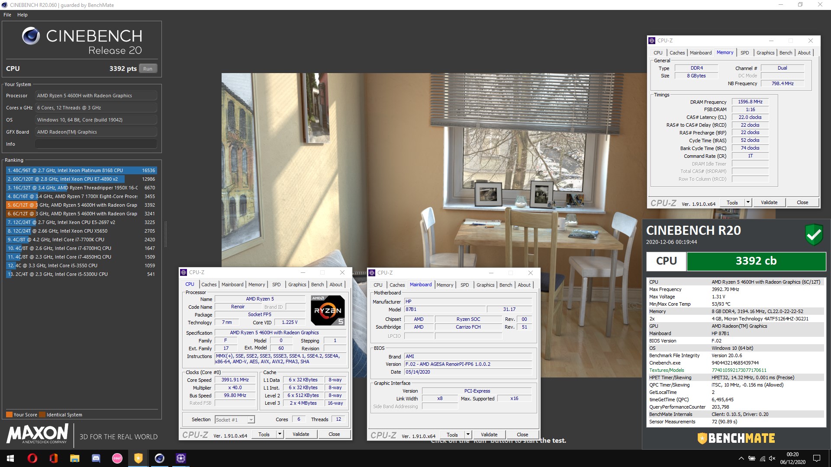Open About tab in CPU-Z Mainboard window
The width and height of the screenshot is (831, 467).
524,285
